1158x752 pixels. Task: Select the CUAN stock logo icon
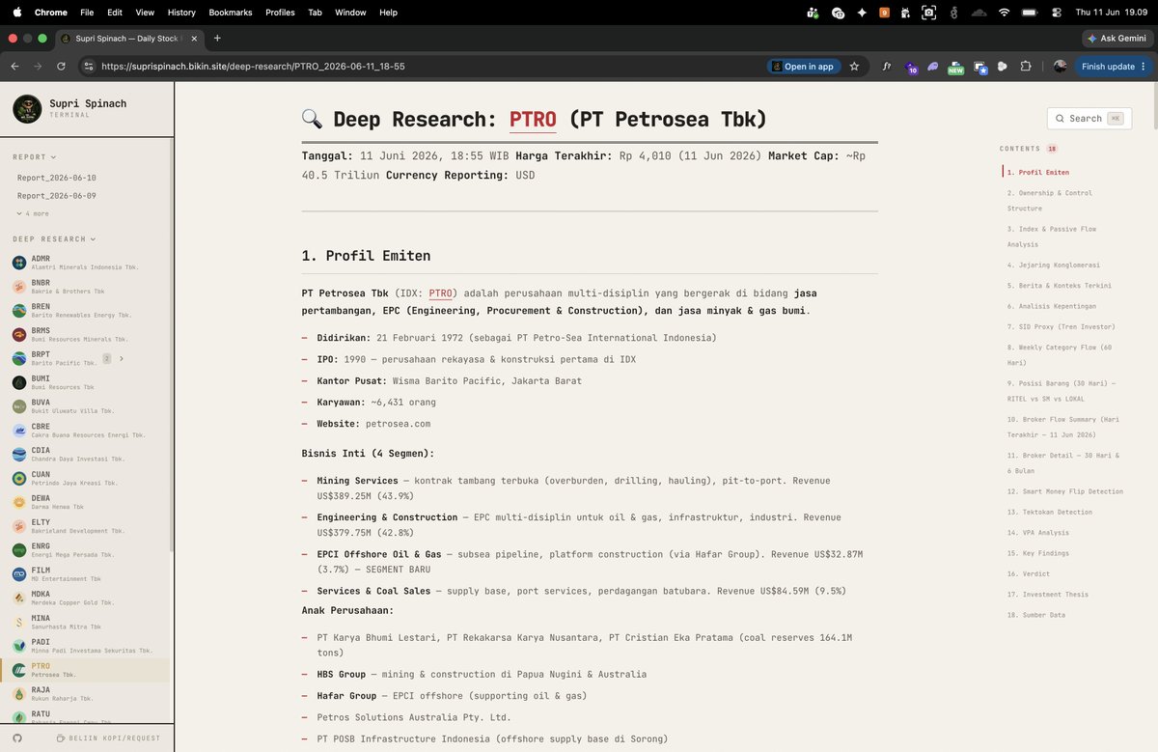tap(19, 478)
